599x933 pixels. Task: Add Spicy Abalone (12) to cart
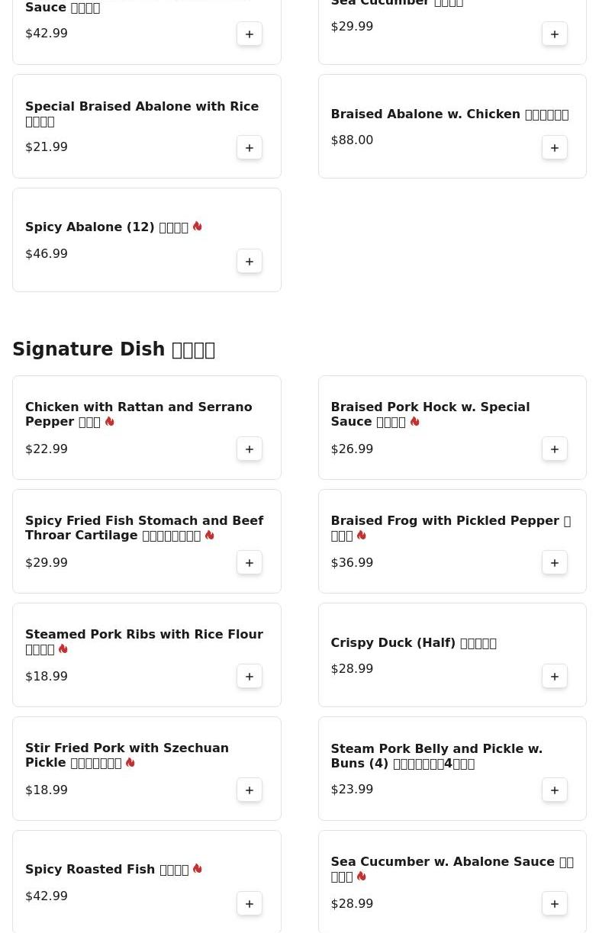250,262
